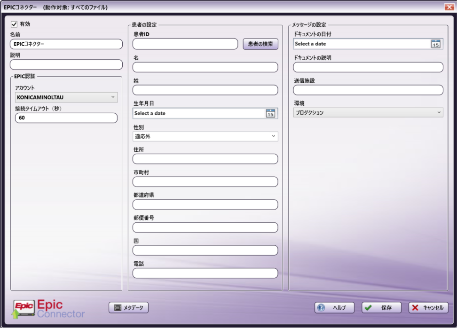Click the 患者の検索 button
Screen dimensions: 457x328
point(260,44)
